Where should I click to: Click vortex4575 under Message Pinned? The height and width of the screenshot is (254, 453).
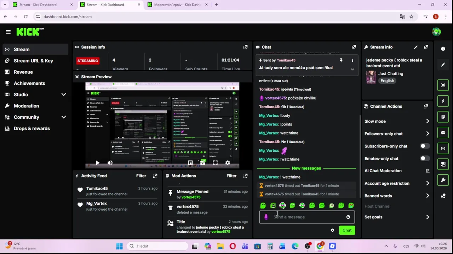[191, 197]
